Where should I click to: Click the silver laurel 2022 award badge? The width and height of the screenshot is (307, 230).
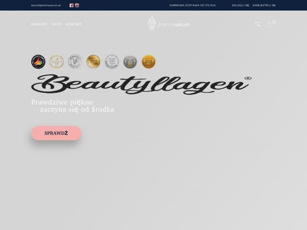130,62
